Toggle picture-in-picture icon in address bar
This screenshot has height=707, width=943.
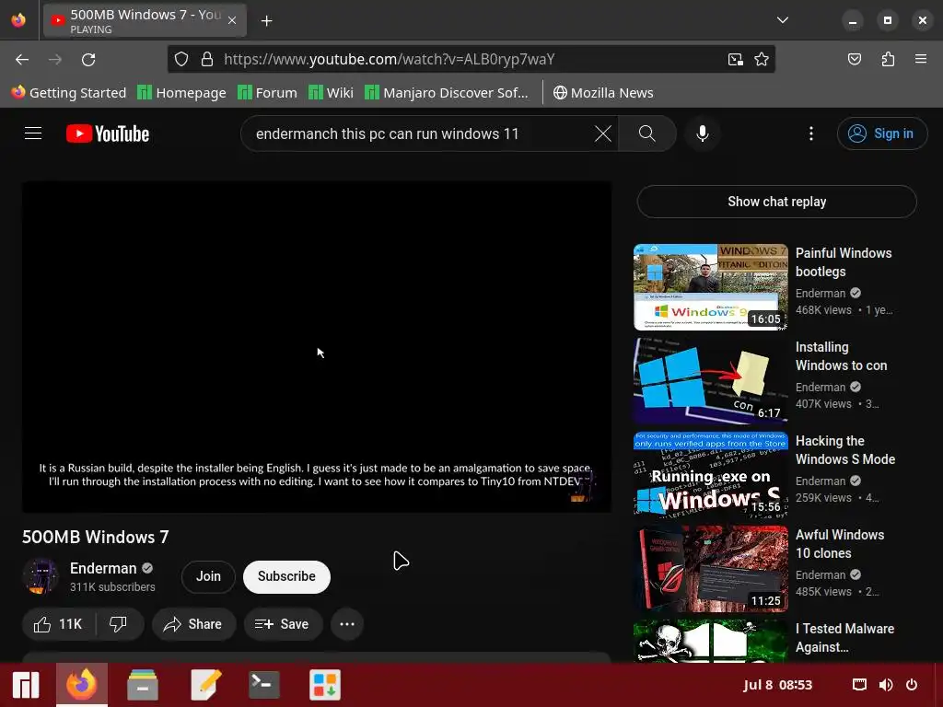coord(735,59)
